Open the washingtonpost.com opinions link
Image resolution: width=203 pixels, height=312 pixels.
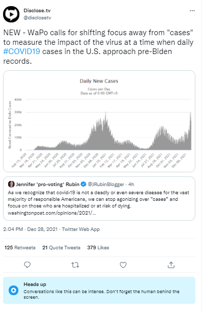click(52, 213)
